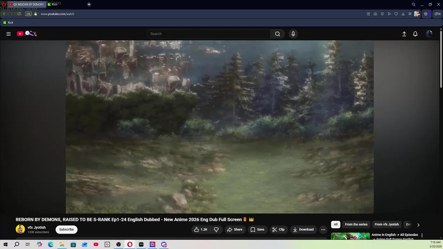The height and width of the screenshot is (249, 443).
Task: Share the video
Action: [235, 230]
